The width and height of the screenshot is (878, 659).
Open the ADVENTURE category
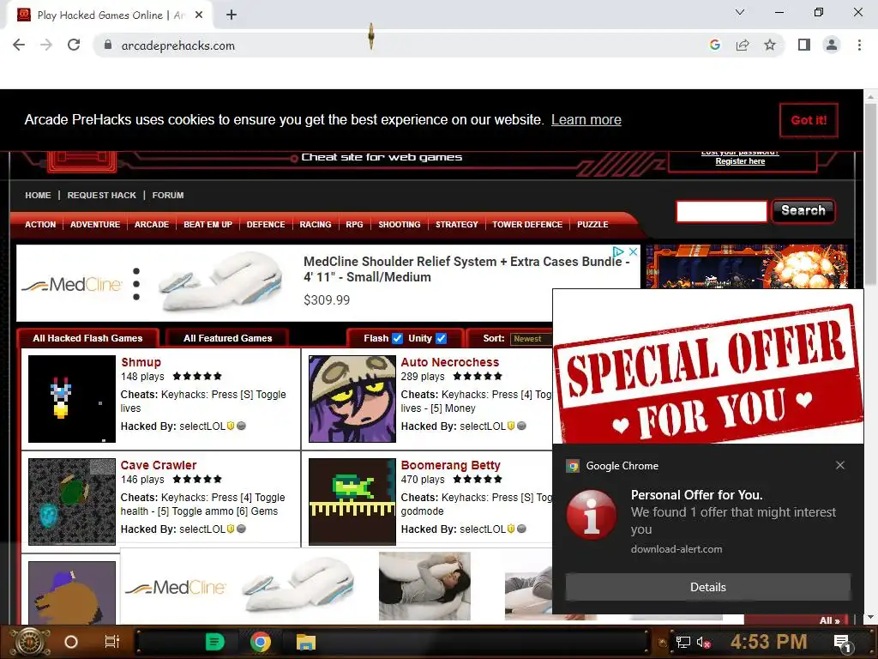pyautogui.click(x=95, y=225)
